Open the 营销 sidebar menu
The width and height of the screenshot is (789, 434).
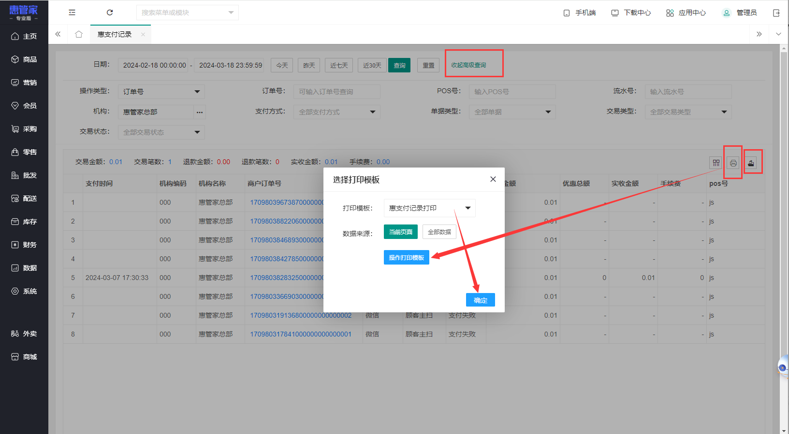(x=24, y=83)
